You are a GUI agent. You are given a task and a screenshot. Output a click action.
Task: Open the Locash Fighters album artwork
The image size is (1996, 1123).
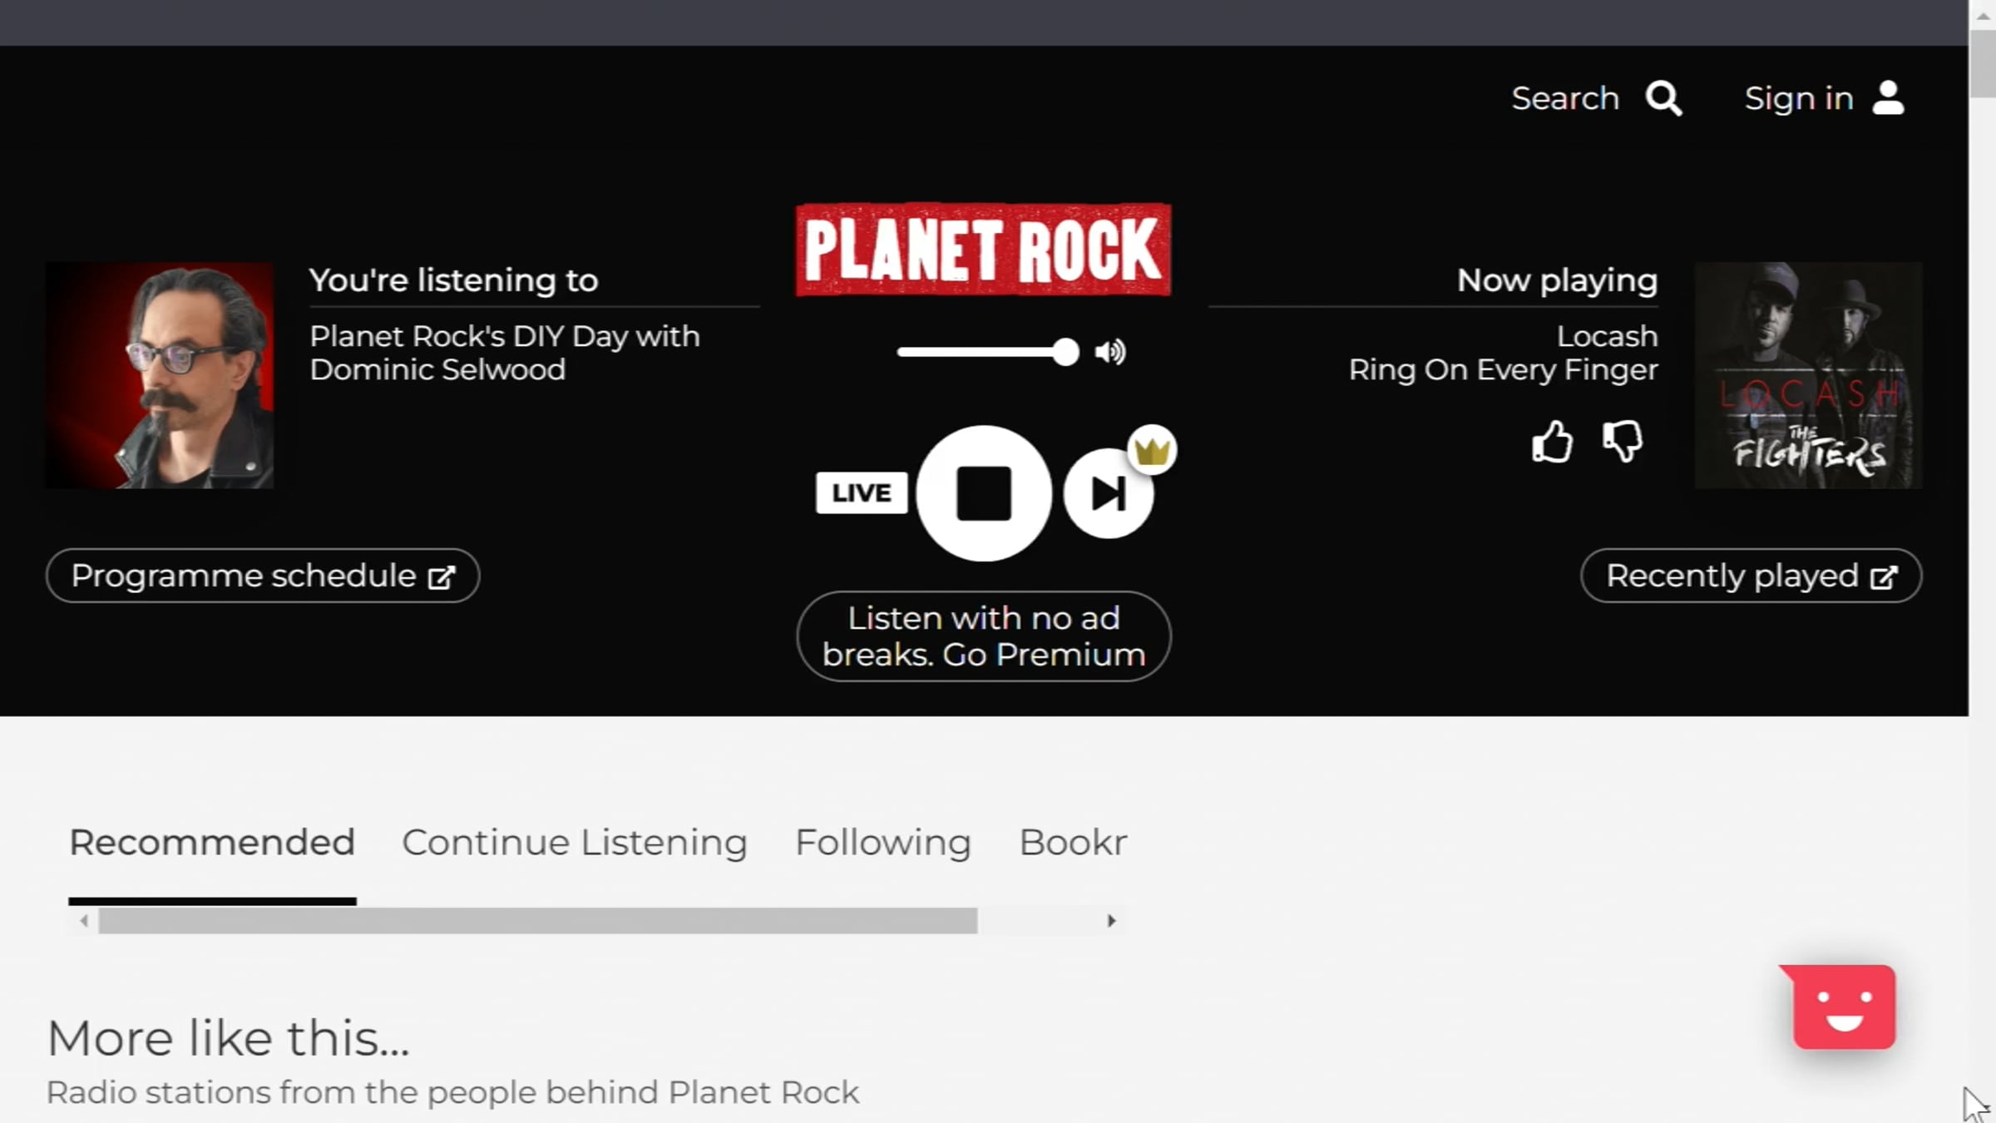pyautogui.click(x=1809, y=375)
